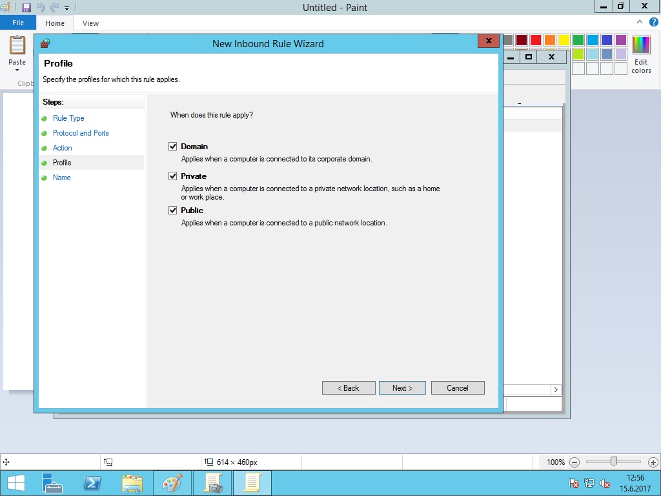Open the Customize Quick Access Toolbar dropdown
The width and height of the screenshot is (661, 496).
(66, 8)
